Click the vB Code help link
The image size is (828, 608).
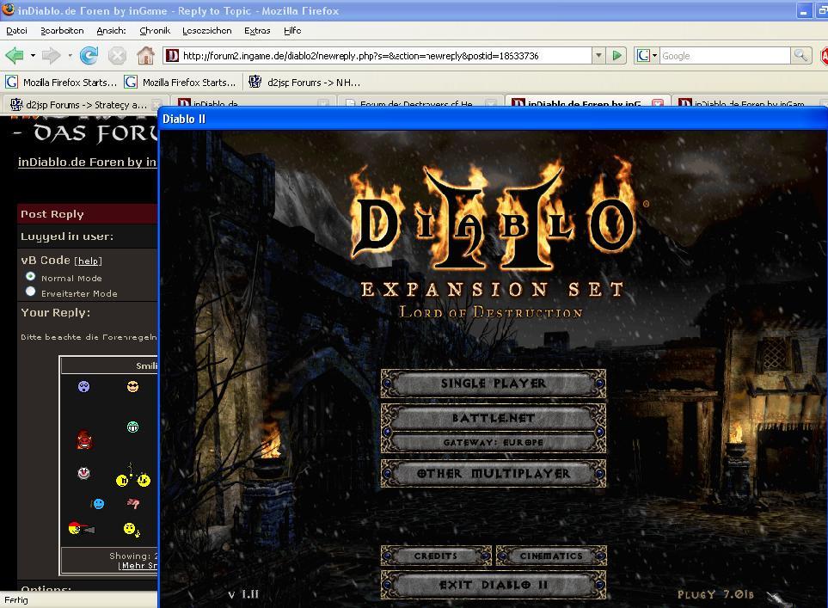pyautogui.click(x=88, y=261)
